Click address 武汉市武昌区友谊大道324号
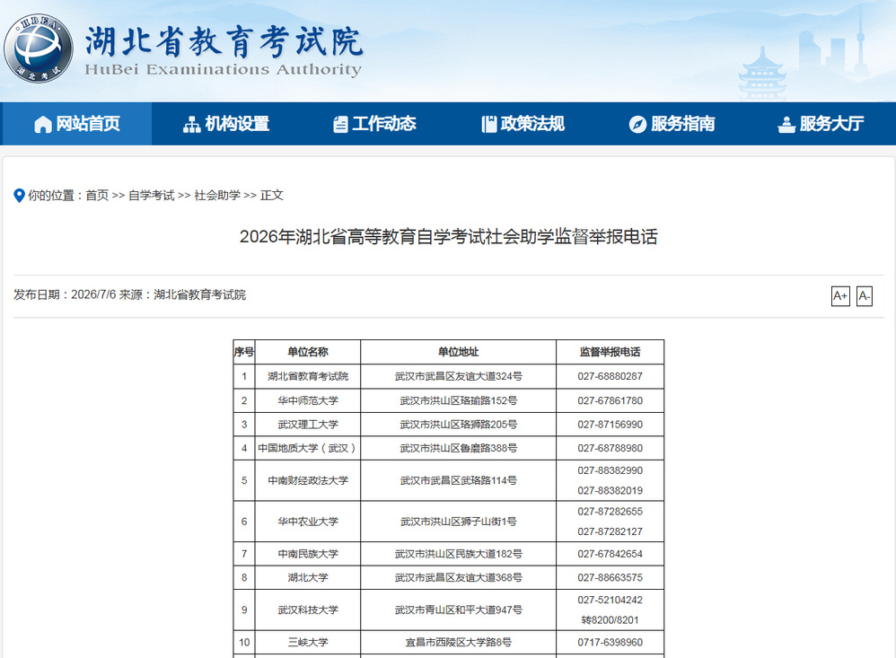This screenshot has width=896, height=658. tap(458, 376)
